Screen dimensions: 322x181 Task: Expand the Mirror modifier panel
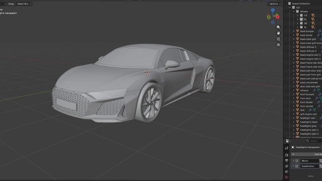click(293, 161)
